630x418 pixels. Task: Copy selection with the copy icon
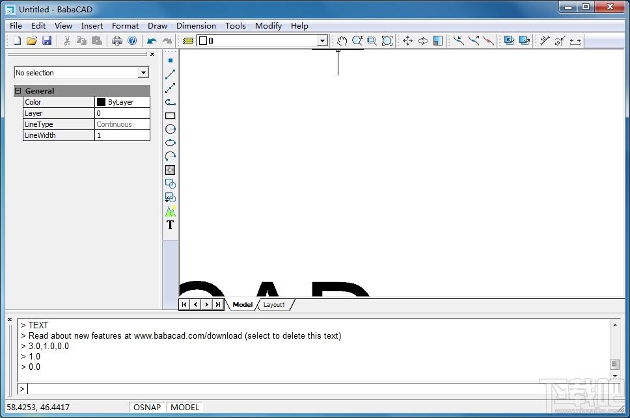[x=81, y=40]
